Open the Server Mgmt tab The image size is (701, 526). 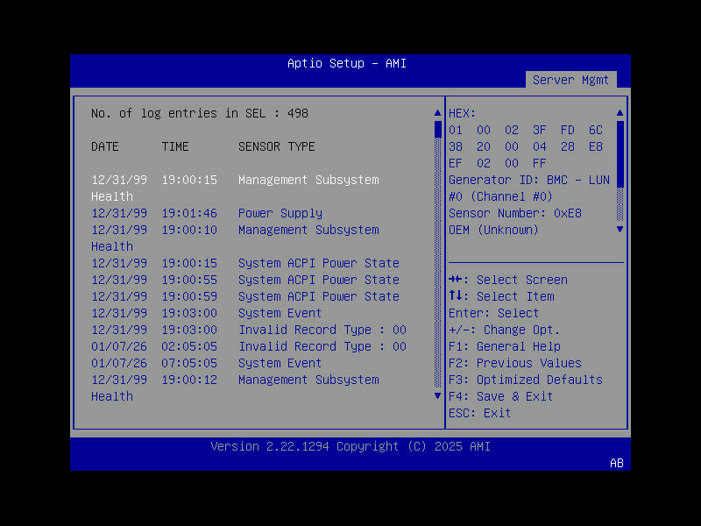tap(571, 79)
